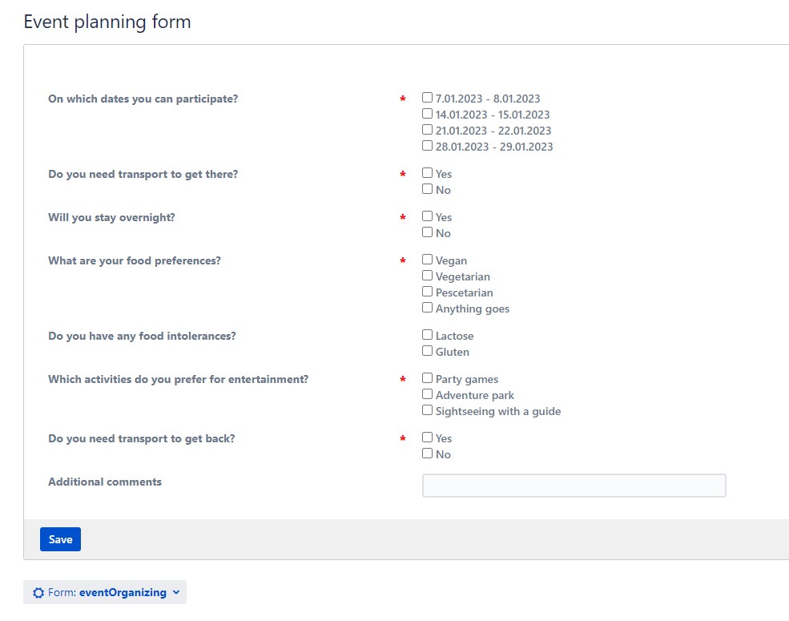Click the gear icon next to Form label
789x621 pixels.
point(38,592)
